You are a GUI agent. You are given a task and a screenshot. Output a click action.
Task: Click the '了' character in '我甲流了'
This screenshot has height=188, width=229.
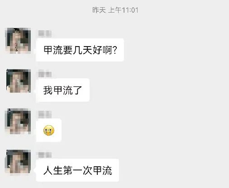pos(78,90)
